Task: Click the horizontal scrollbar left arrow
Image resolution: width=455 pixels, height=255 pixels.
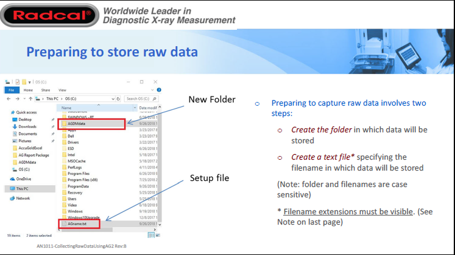Action: coord(59,230)
